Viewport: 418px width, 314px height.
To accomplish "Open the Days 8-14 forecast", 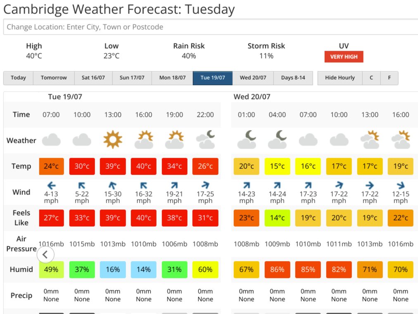I will (x=293, y=78).
